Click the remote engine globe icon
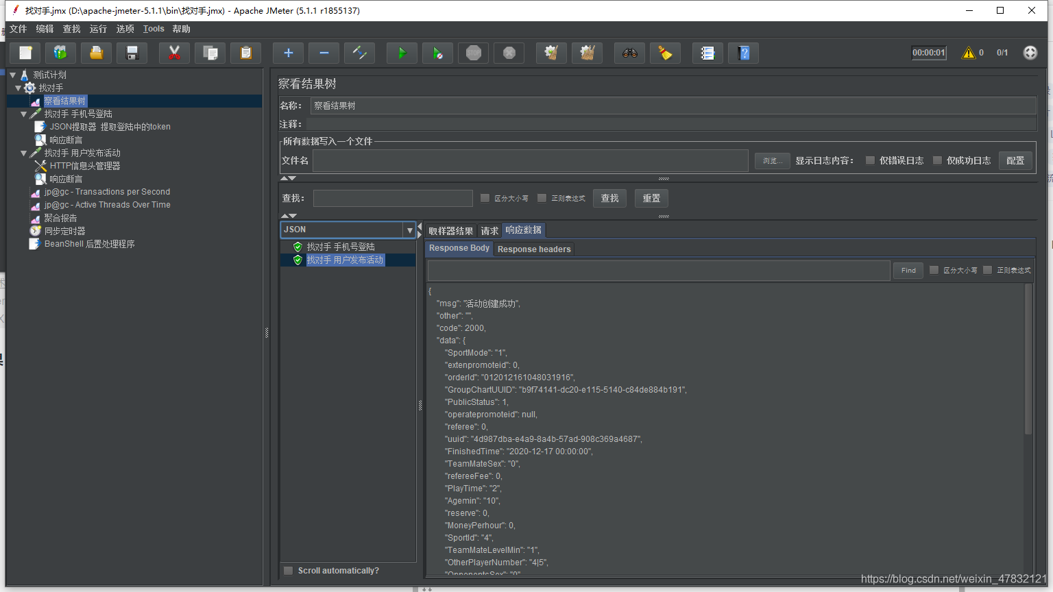Screen dimensions: 1053x592 coord(1030,53)
